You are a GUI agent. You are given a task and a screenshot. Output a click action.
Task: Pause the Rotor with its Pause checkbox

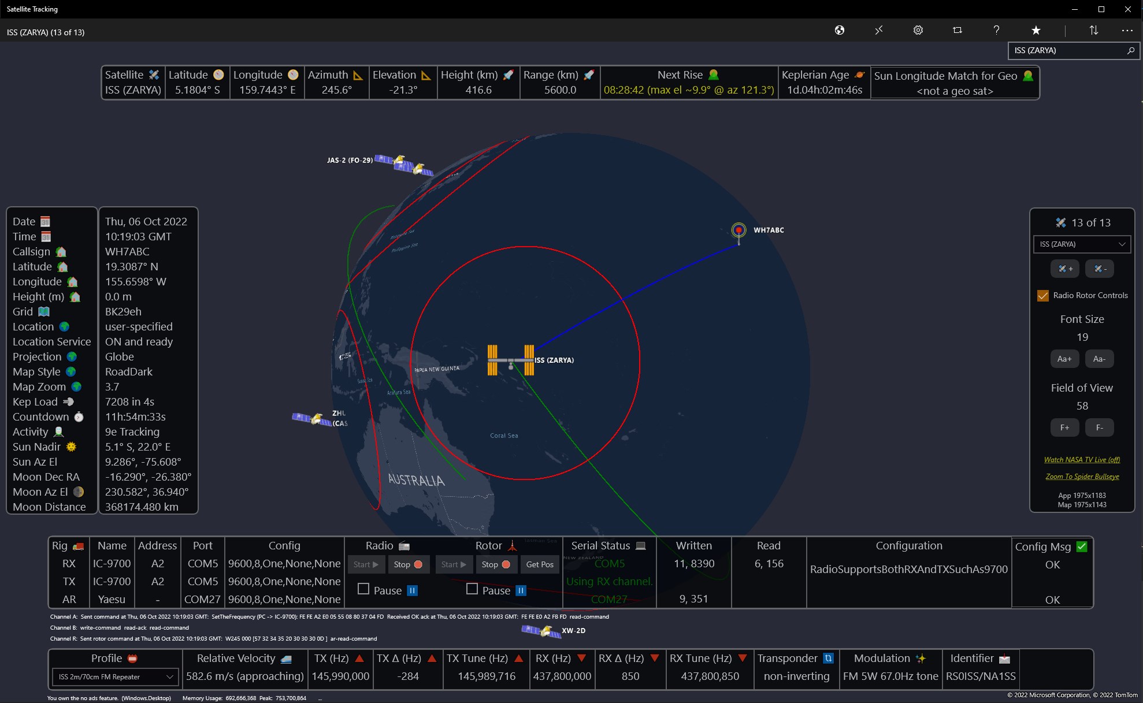(x=472, y=590)
